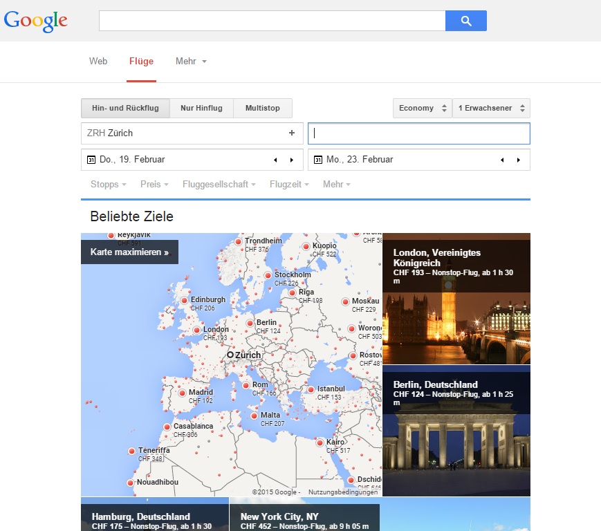Select the Berlin map marker
This screenshot has width=601, height=531.
(250, 323)
